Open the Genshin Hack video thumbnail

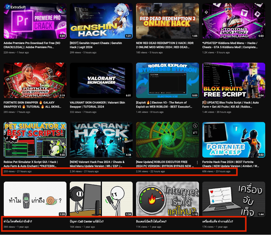click(101, 21)
